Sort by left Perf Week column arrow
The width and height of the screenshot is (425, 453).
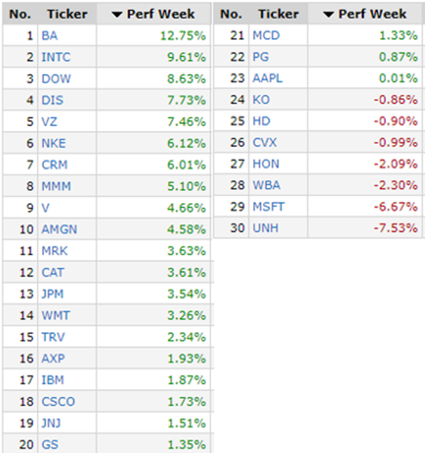pyautogui.click(x=117, y=14)
